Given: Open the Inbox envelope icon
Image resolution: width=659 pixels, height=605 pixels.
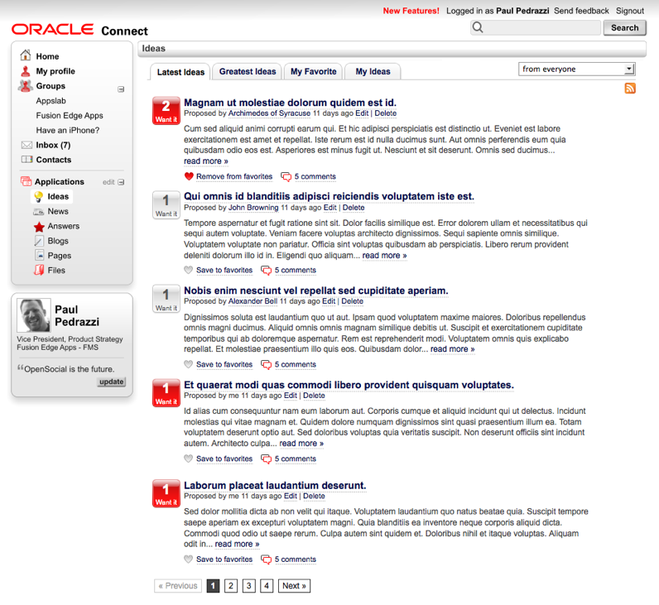Looking at the screenshot, I should pos(26,145).
